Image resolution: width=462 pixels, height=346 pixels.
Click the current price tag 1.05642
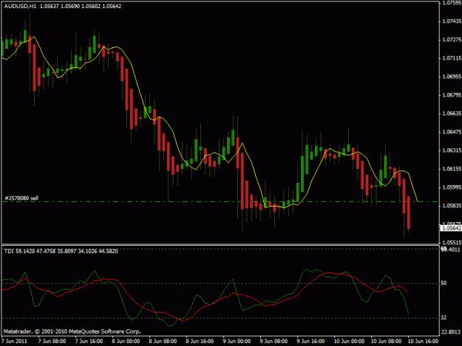(x=451, y=228)
